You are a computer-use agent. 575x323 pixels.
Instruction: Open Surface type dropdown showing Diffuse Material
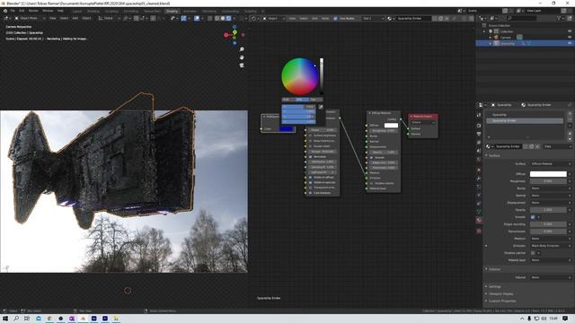click(x=550, y=163)
